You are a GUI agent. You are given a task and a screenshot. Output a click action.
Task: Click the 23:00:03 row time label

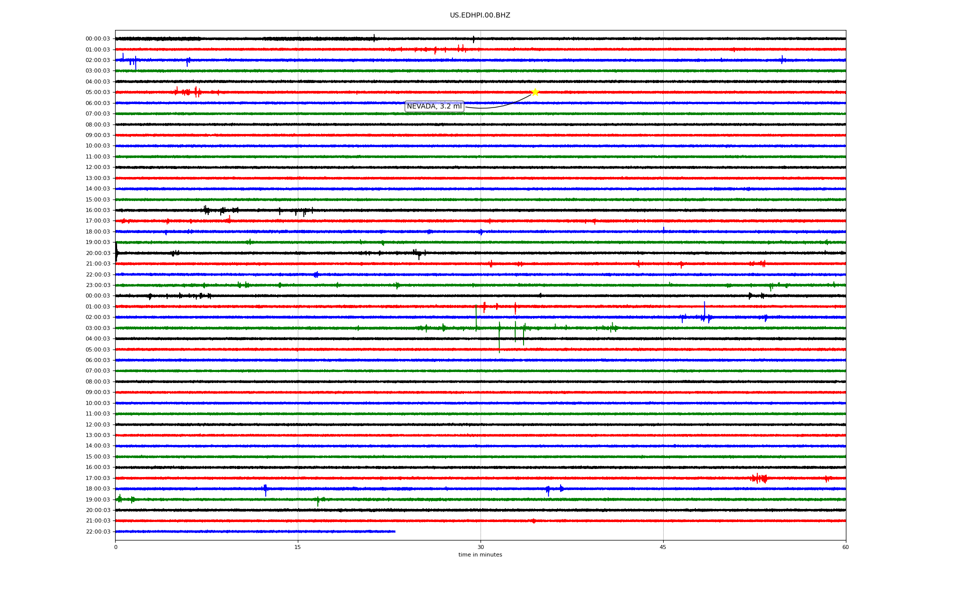pos(98,285)
